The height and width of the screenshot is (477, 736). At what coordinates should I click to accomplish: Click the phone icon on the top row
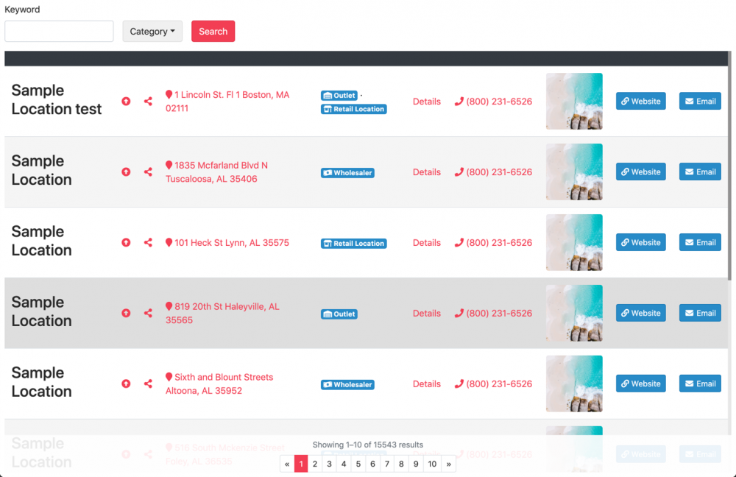pos(460,101)
